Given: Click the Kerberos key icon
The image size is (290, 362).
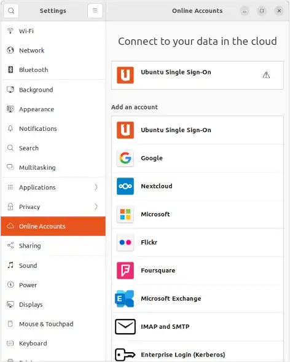Looking at the screenshot, I should (x=125, y=355).
